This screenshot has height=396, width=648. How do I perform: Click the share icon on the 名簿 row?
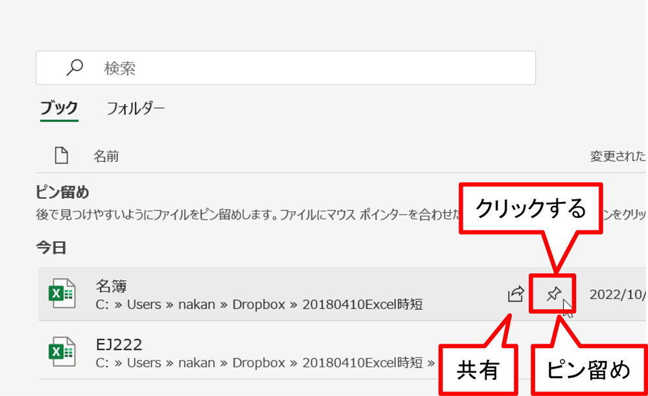(516, 294)
